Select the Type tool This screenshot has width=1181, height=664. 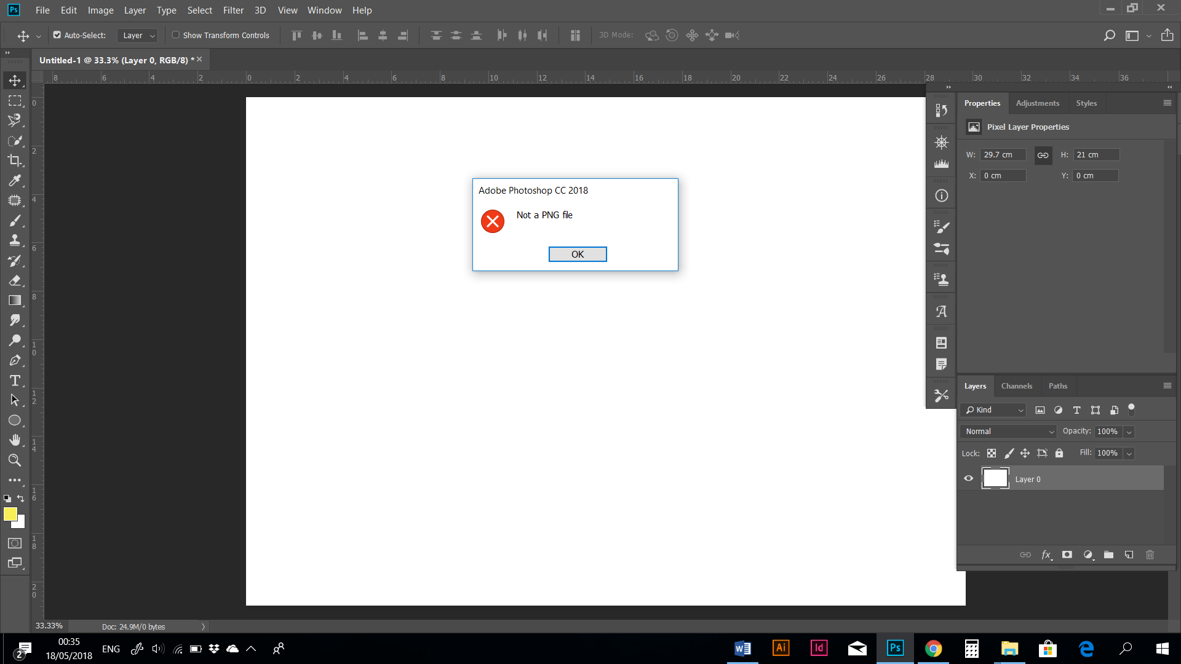pos(15,380)
